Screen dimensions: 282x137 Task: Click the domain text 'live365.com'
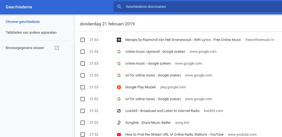coord(213,111)
